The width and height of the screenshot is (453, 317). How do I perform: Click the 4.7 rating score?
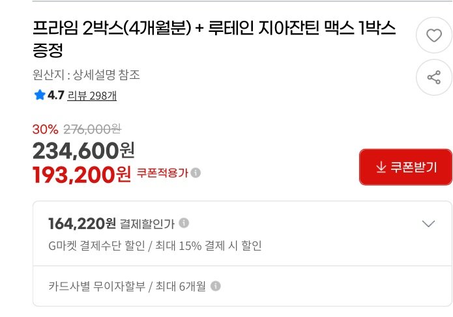click(55, 96)
